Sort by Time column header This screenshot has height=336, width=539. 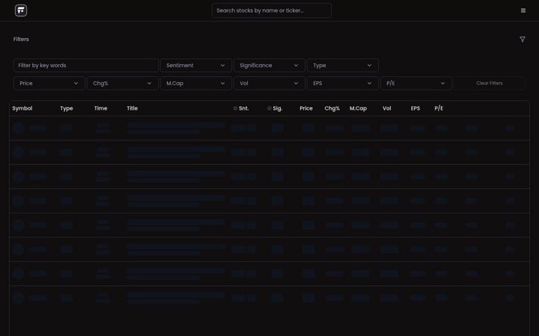101,108
